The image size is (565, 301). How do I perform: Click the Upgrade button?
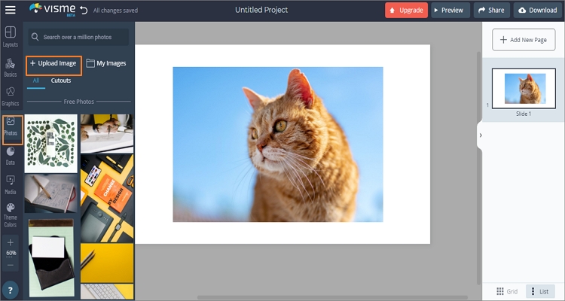[x=407, y=10]
